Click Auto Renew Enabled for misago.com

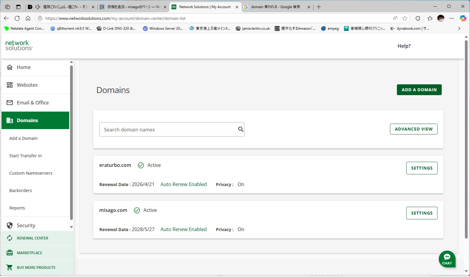point(184,229)
